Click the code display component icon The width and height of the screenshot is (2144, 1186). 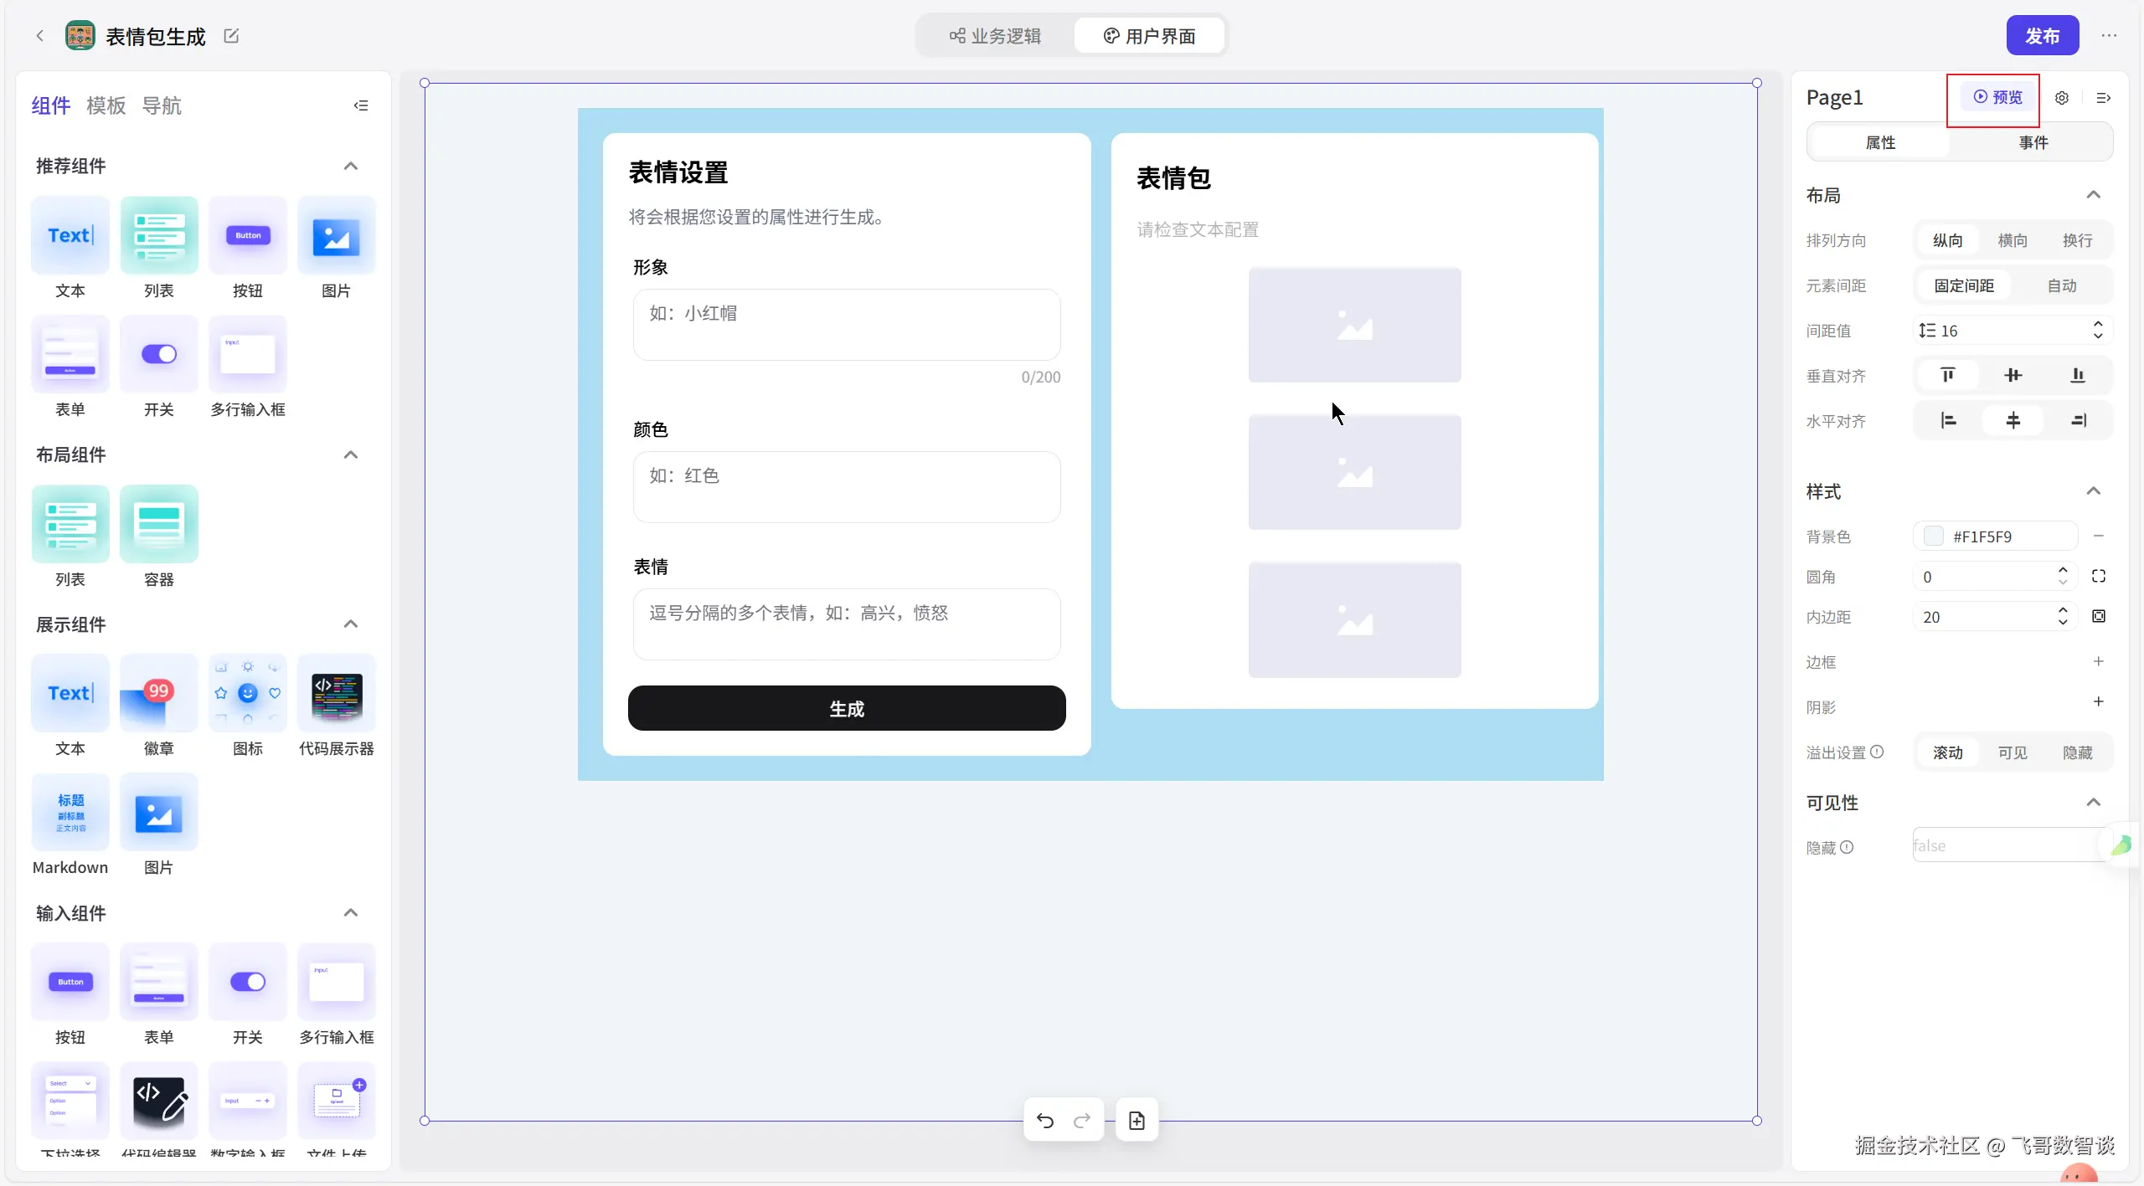point(337,695)
